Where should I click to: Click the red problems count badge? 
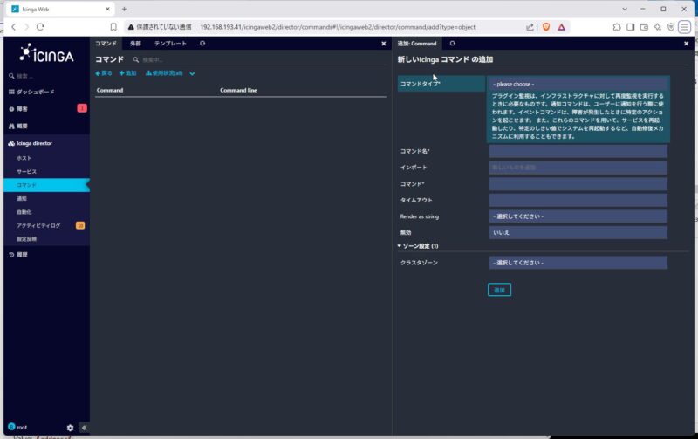click(x=82, y=108)
